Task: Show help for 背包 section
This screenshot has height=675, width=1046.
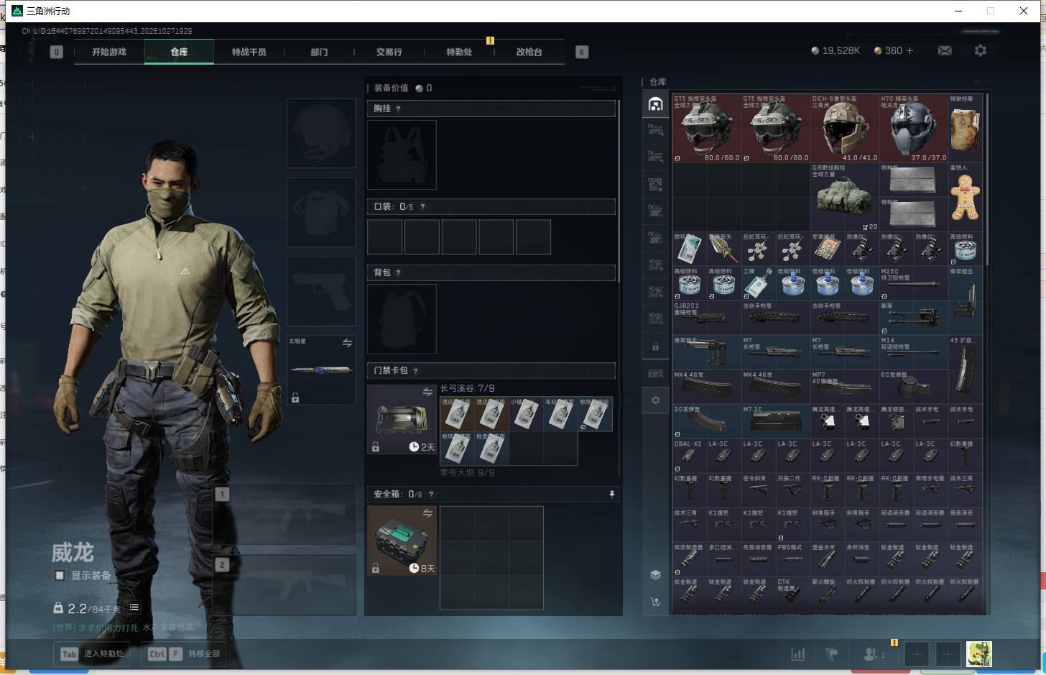Action: coord(398,272)
